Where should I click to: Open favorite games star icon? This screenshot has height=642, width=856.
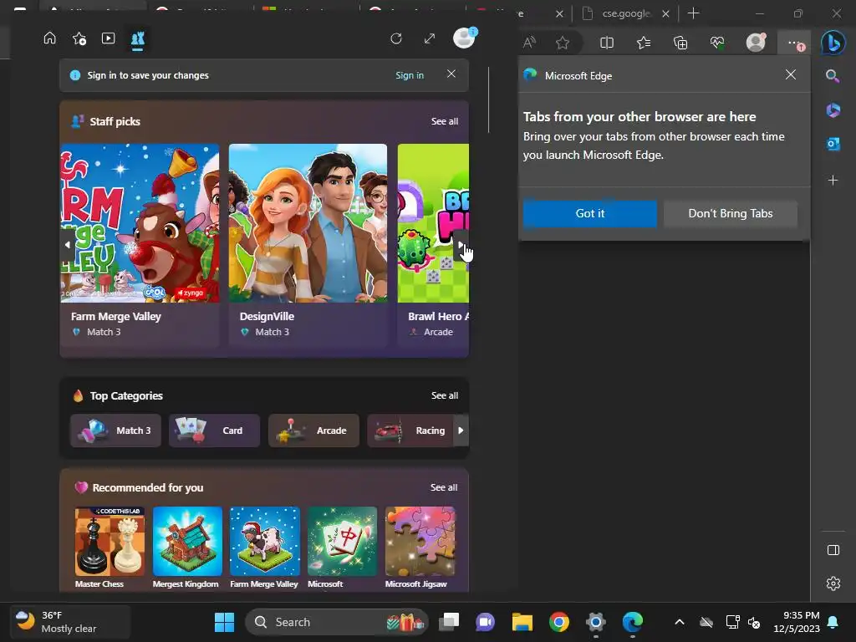point(79,38)
